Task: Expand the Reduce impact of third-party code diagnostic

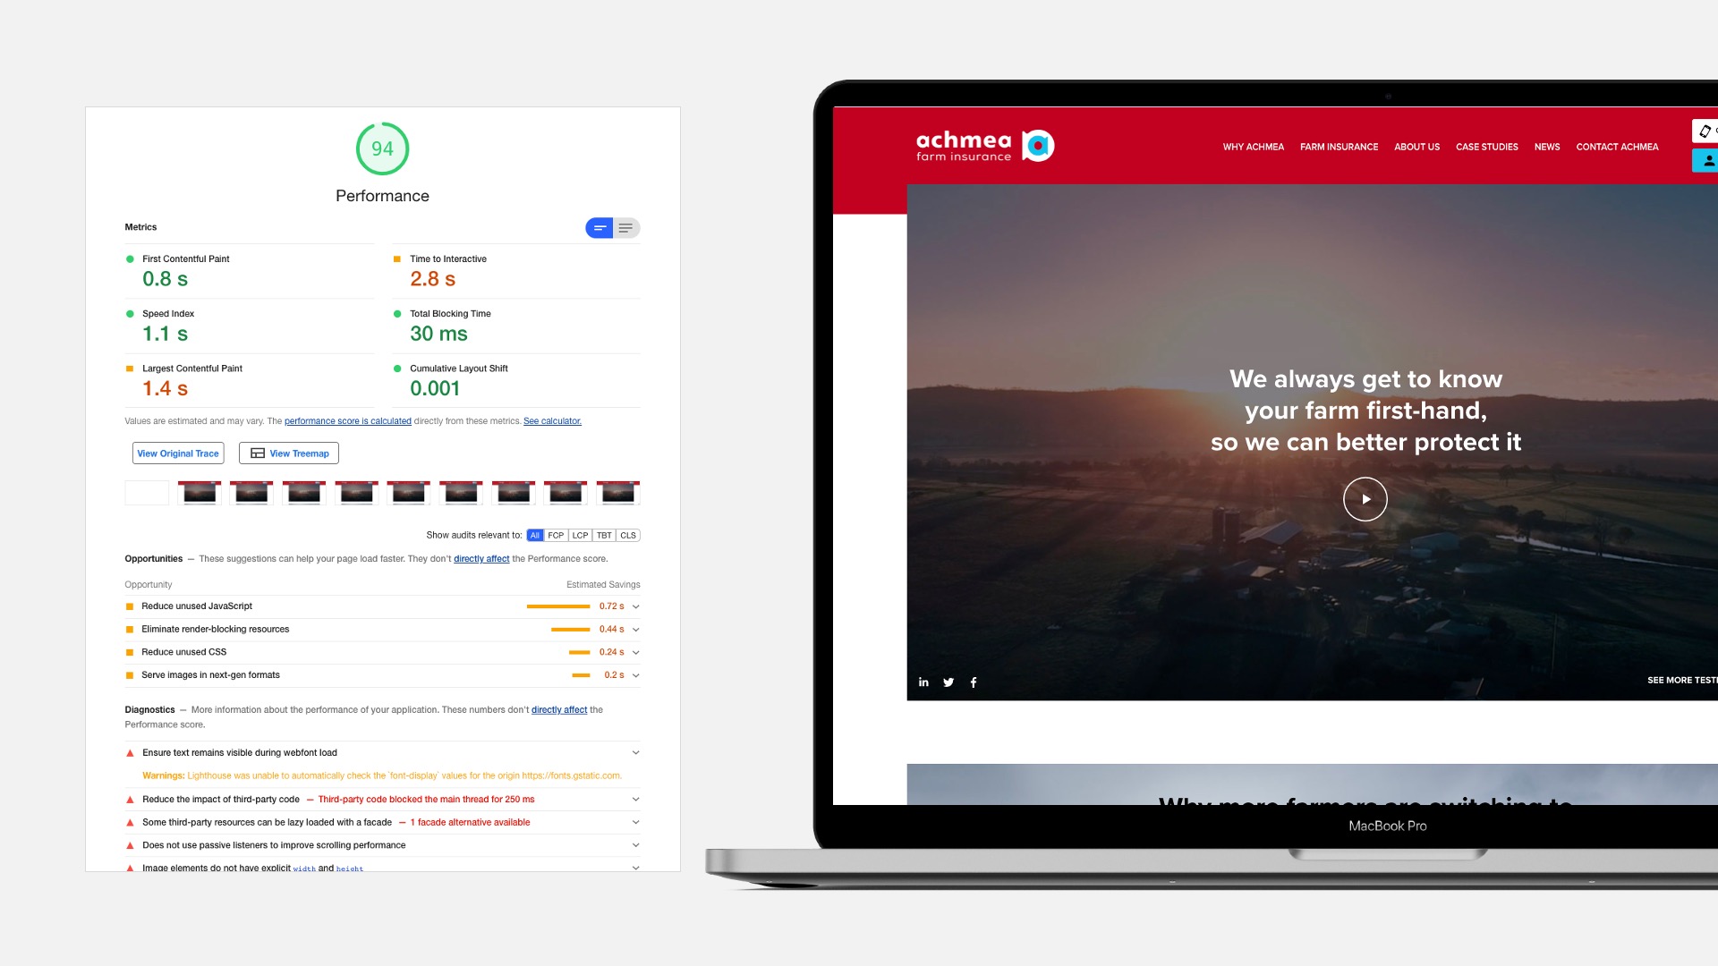Action: point(634,799)
